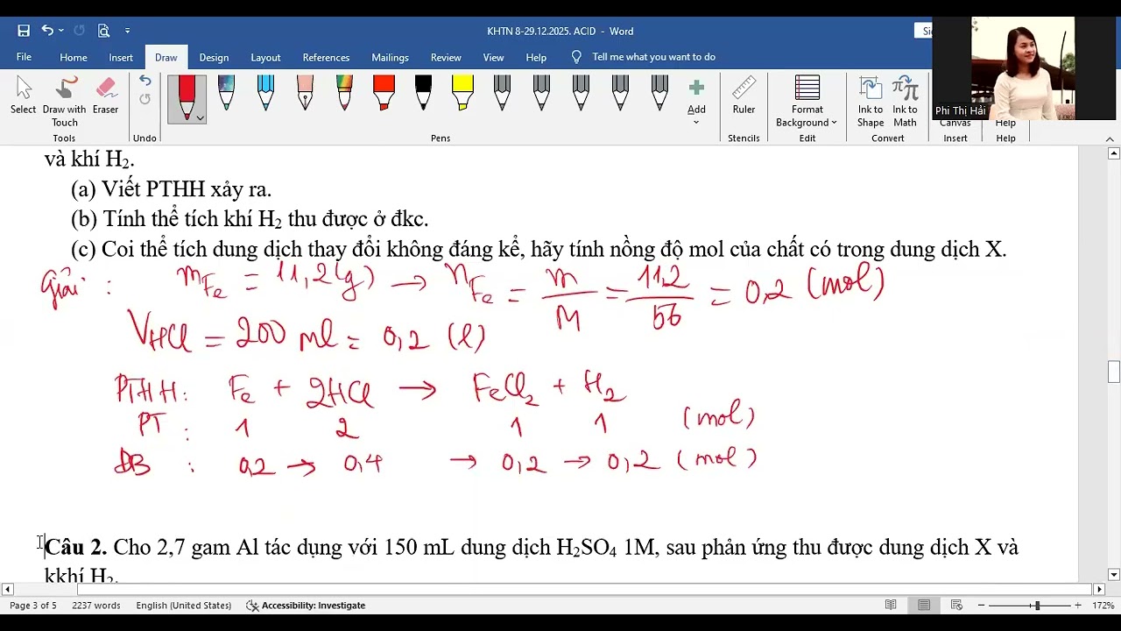The image size is (1121, 631).
Task: Click vertical scrollbar up arrow
Action: click(1114, 153)
